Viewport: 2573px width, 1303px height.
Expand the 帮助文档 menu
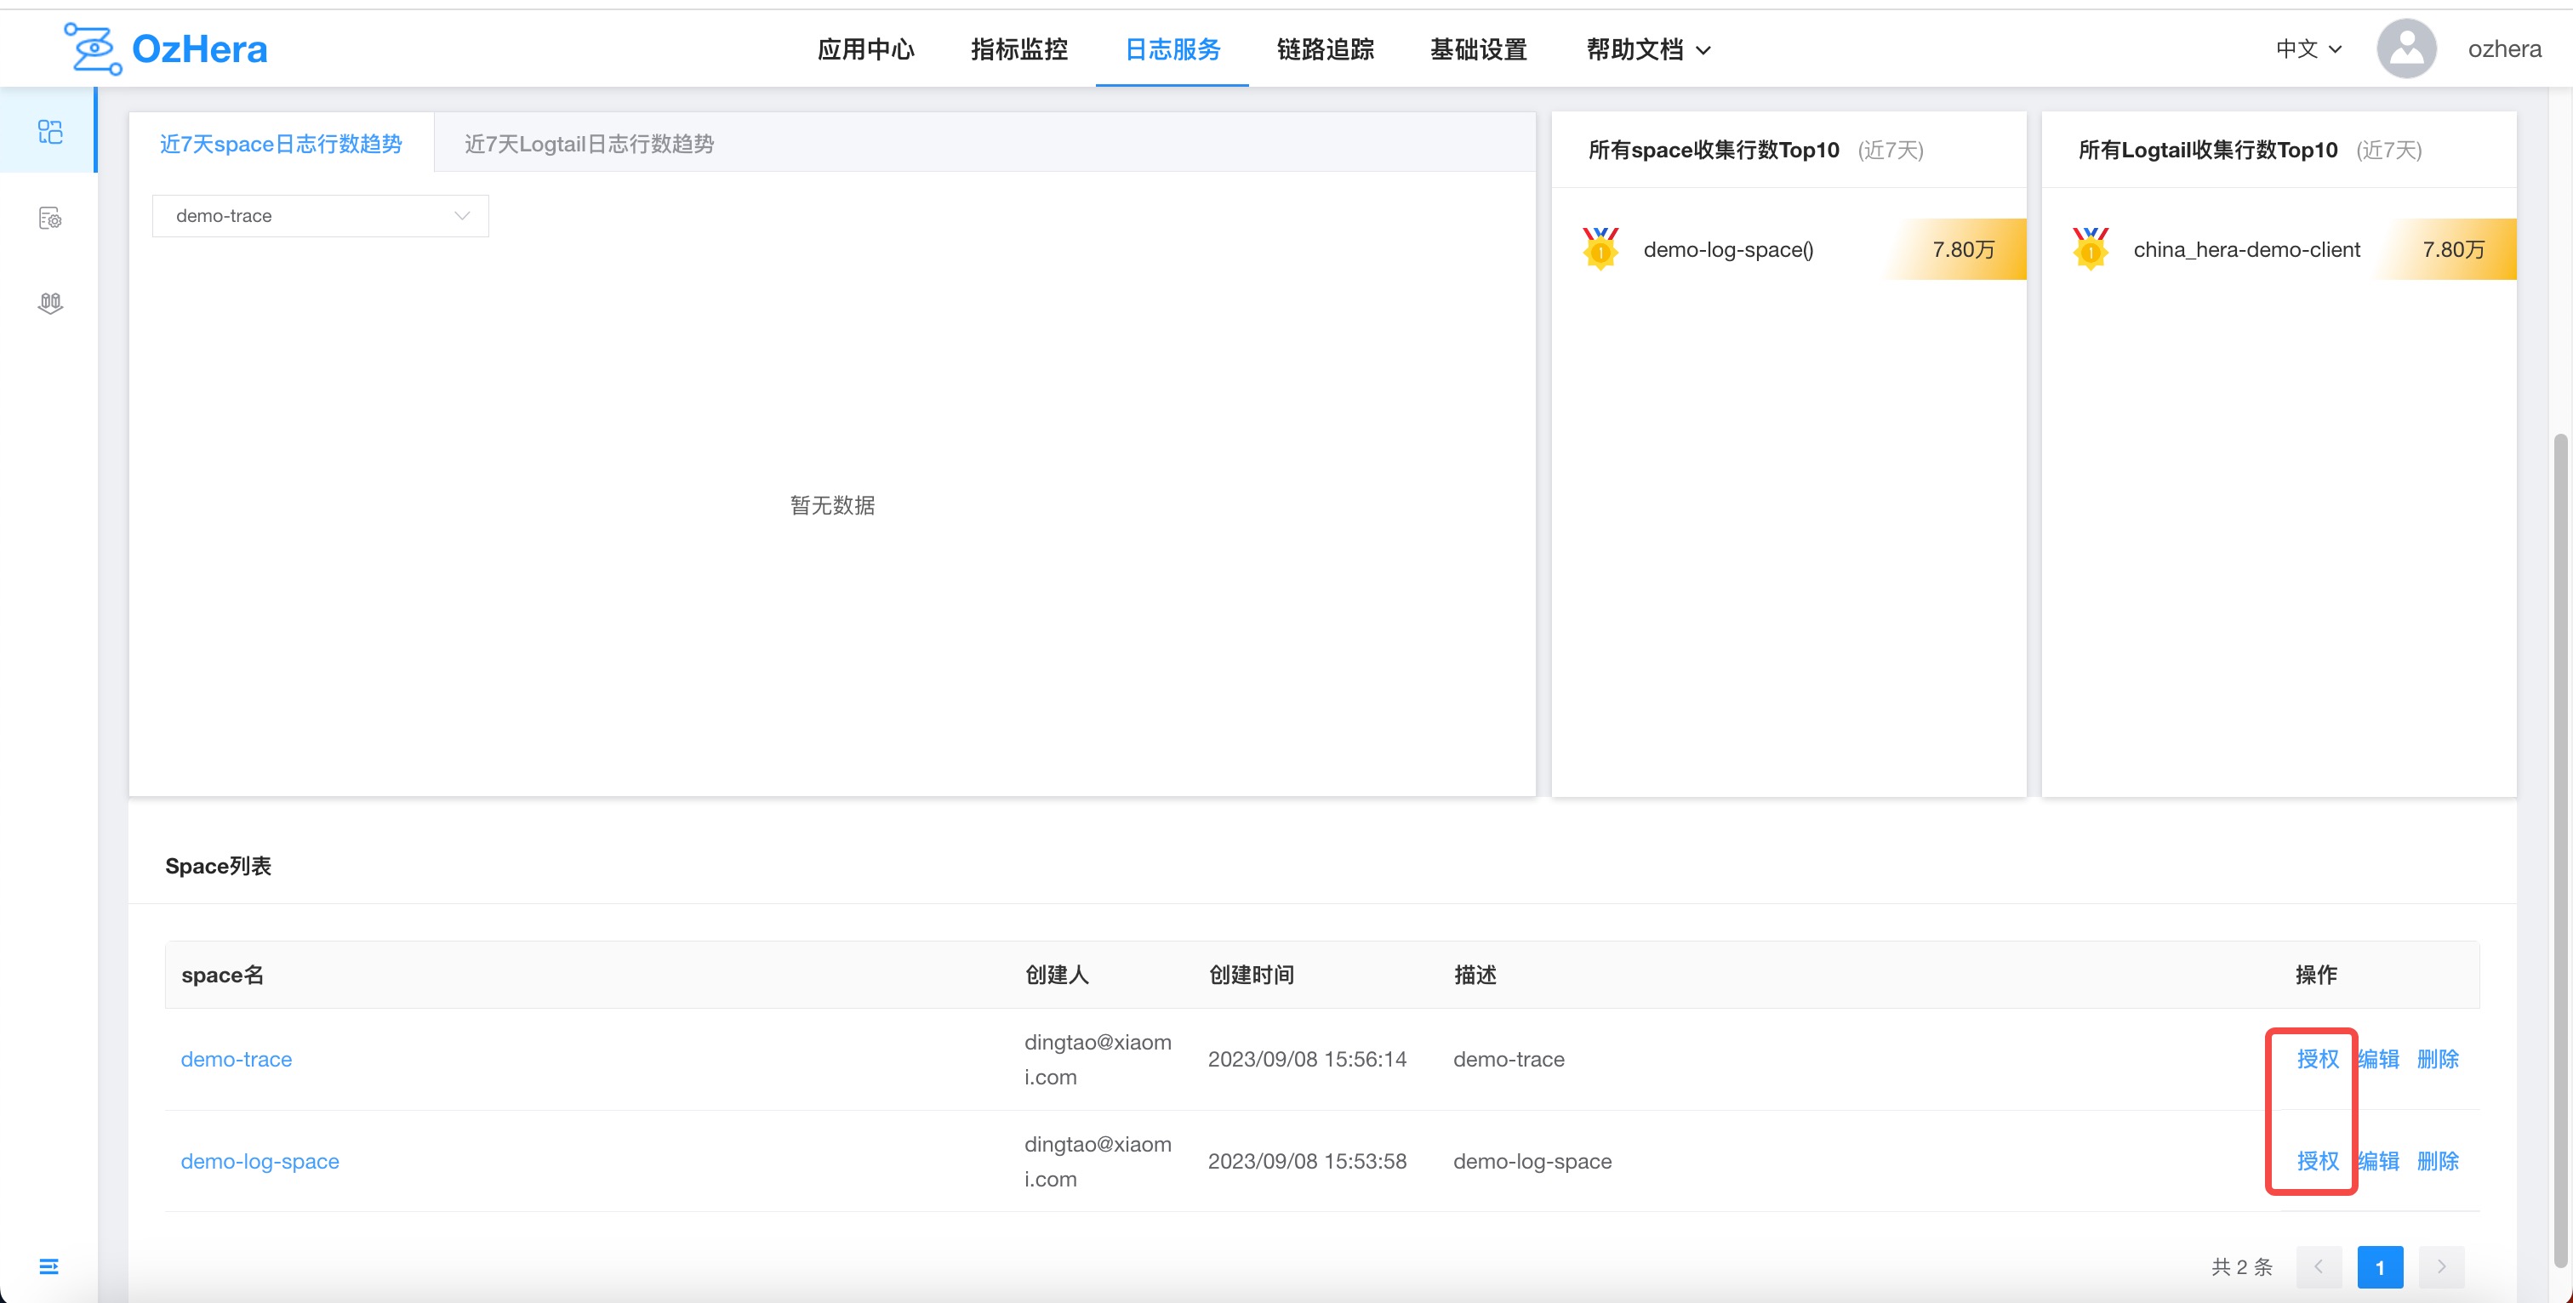click(1648, 50)
